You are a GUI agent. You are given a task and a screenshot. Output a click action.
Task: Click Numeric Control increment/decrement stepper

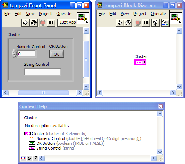coord(14,53)
